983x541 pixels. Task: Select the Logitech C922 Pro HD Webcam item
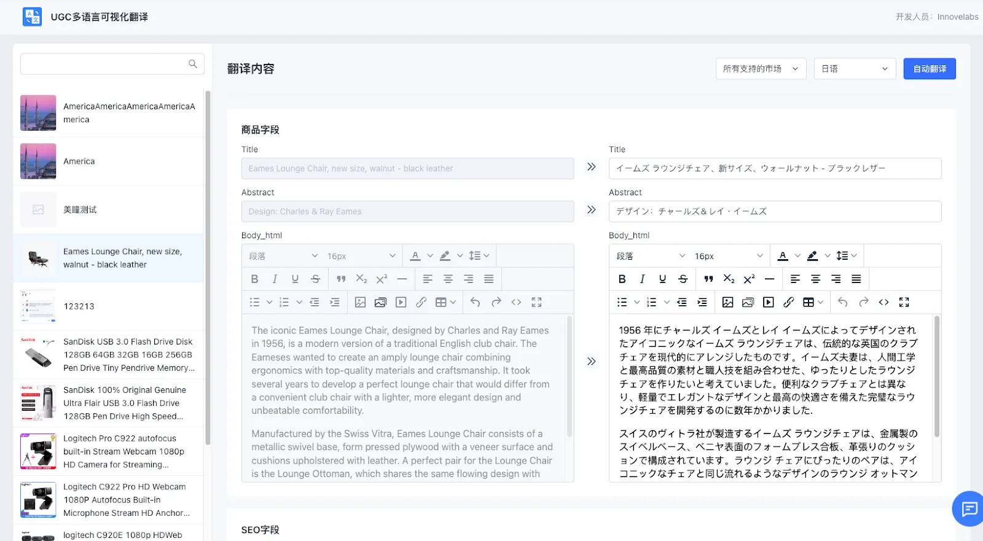point(109,500)
